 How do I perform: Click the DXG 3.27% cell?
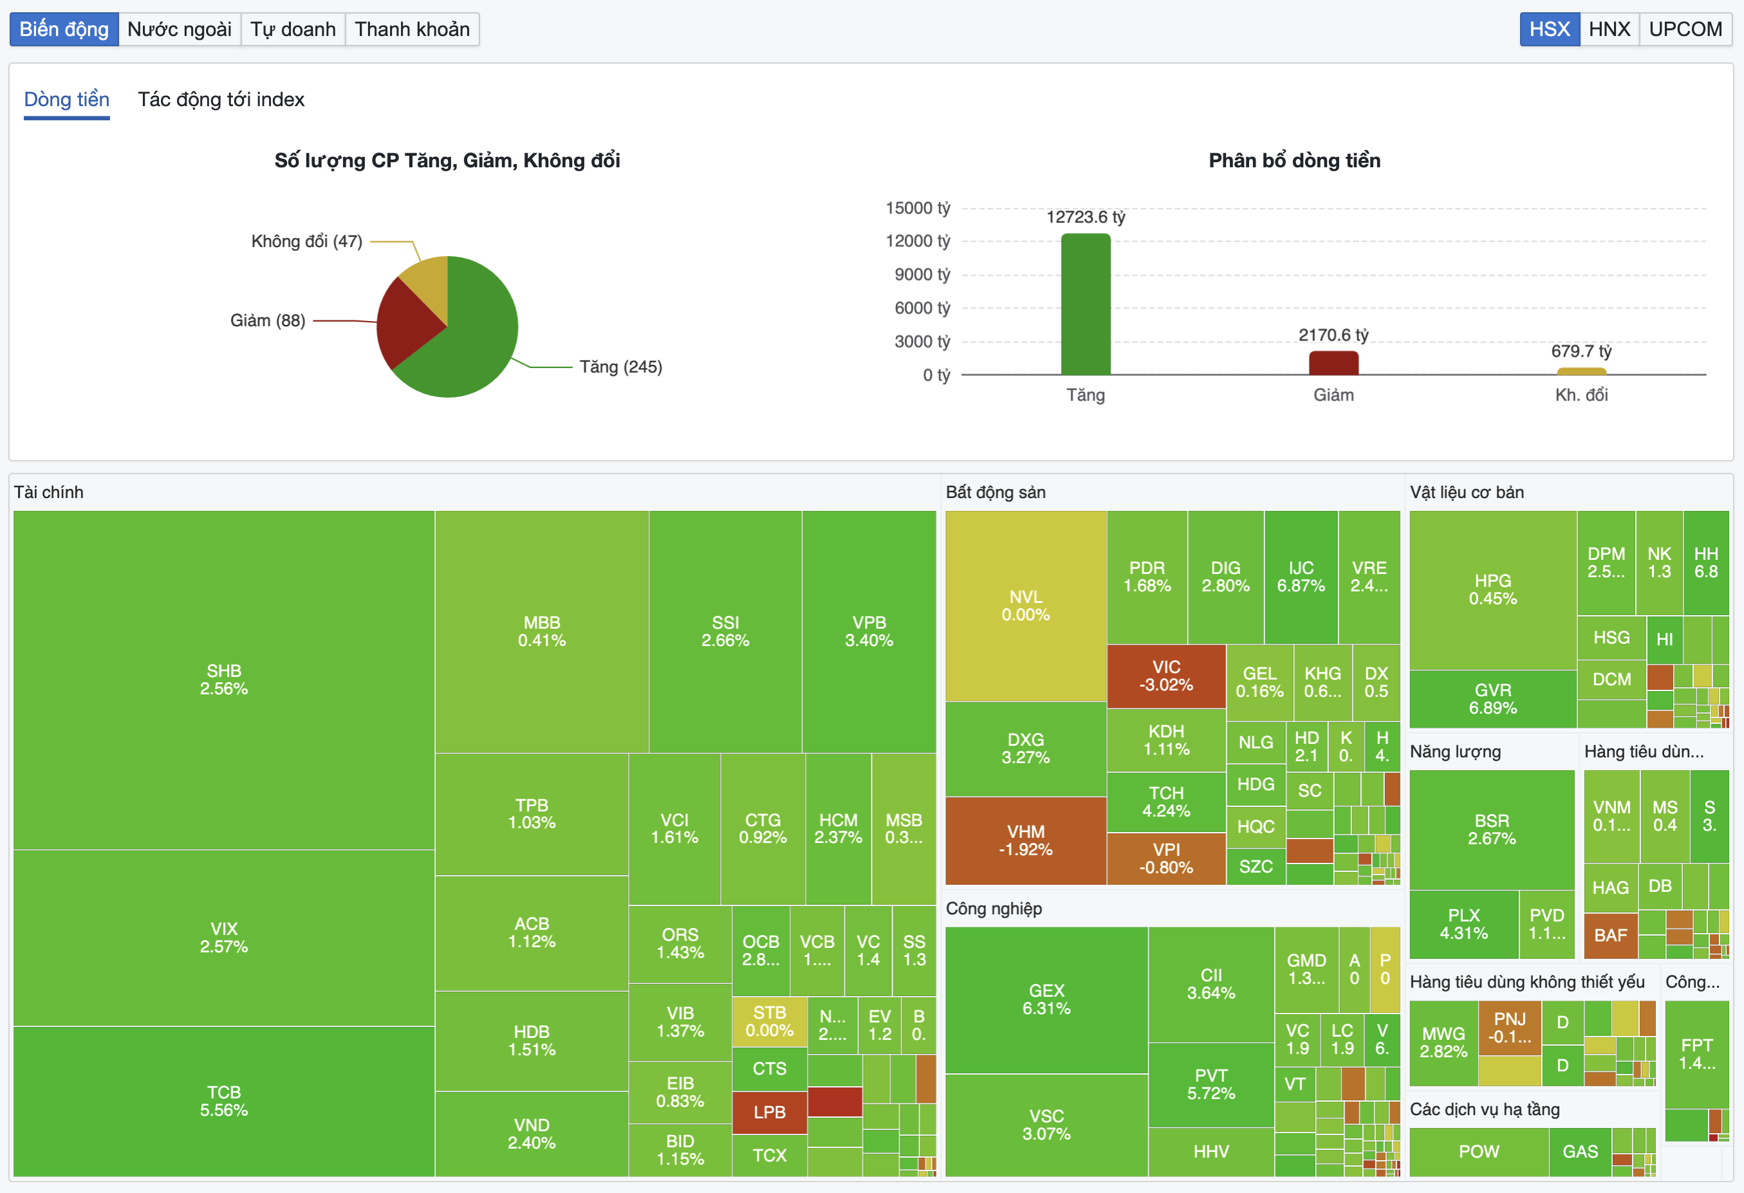pos(1025,748)
